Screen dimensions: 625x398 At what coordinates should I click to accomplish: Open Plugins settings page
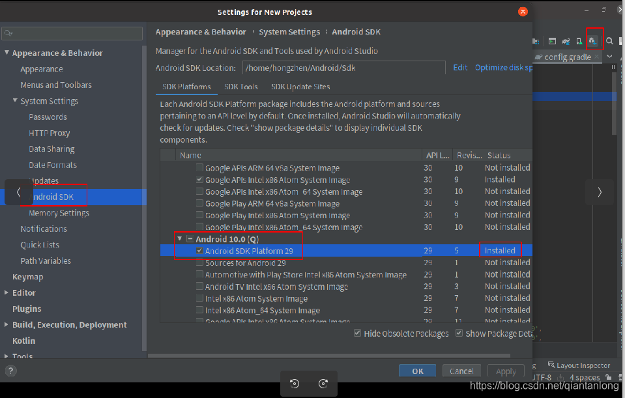point(27,308)
